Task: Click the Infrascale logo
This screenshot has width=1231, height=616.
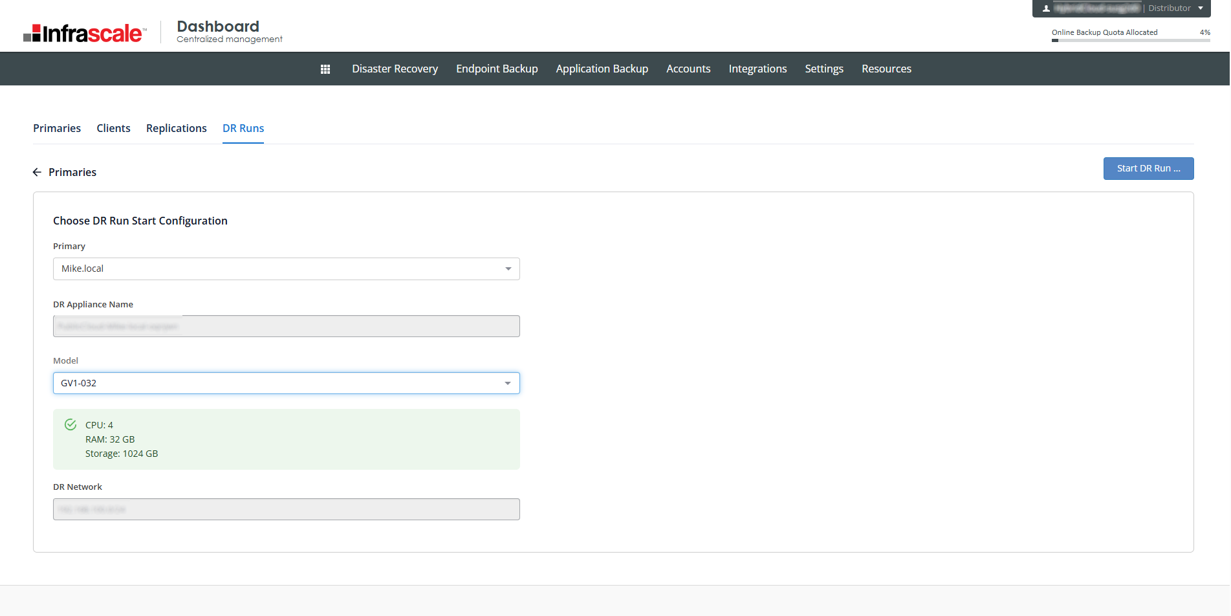Action: (85, 33)
